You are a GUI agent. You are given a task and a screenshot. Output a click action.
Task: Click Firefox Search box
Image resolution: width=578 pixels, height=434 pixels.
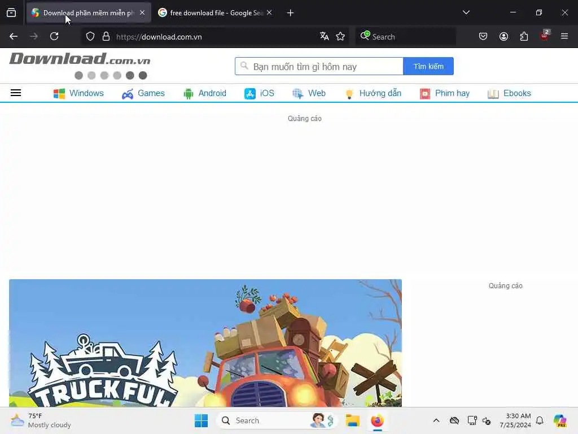point(405,37)
